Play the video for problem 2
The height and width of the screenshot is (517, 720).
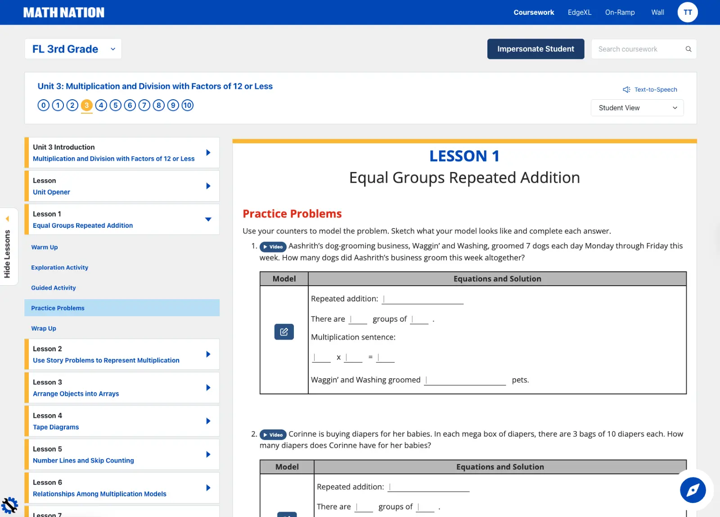(x=273, y=435)
